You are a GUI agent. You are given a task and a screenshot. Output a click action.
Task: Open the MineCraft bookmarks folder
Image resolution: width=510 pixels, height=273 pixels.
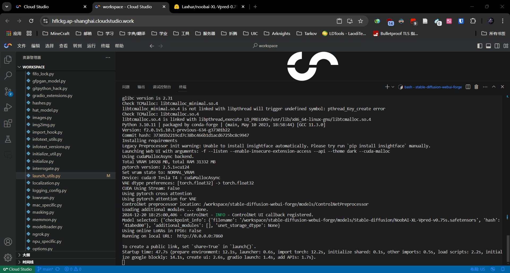[x=56, y=33]
